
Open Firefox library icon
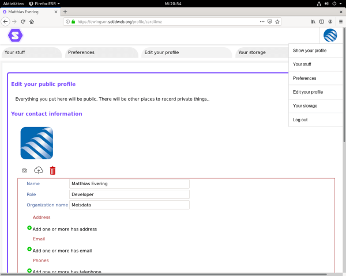(x=313, y=22)
